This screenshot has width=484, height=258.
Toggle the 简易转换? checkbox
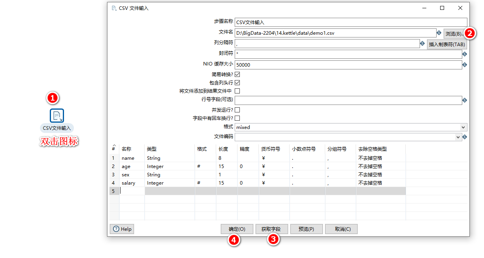coord(237,74)
